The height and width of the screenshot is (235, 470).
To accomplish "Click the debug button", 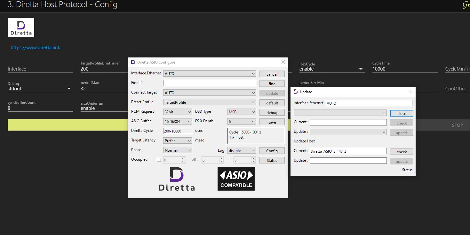I will click(x=272, y=112).
